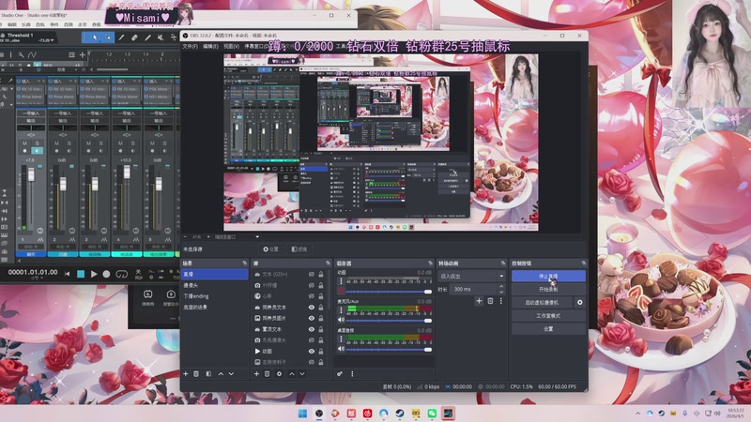Open 麦克风/Aux channel options dots
This screenshot has height=422, width=751.
pyautogui.click(x=341, y=310)
